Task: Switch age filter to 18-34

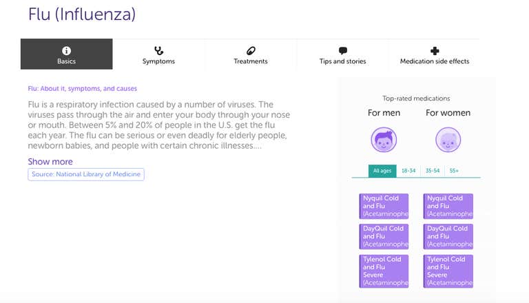Action: [408, 171]
